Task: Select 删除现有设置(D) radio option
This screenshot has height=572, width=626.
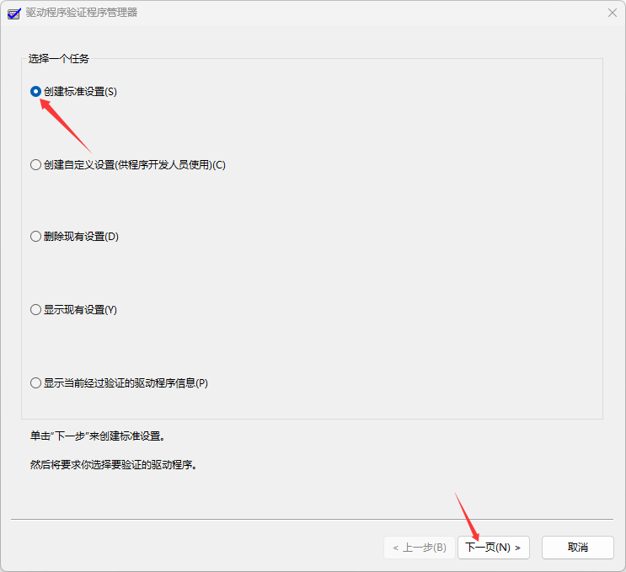Action: pos(74,237)
